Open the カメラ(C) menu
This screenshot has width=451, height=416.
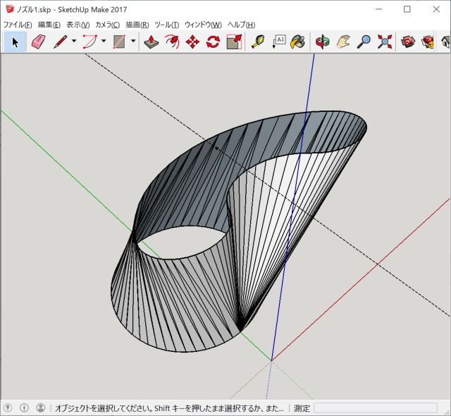pyautogui.click(x=107, y=25)
